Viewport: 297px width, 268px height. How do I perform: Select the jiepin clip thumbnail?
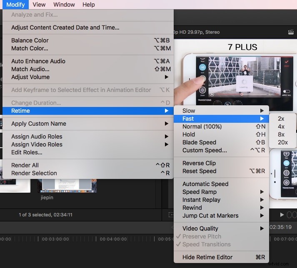pyautogui.click(x=67, y=186)
